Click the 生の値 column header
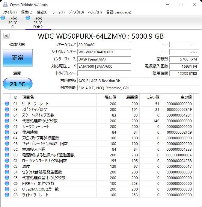The image size is (202, 207). [177, 97]
